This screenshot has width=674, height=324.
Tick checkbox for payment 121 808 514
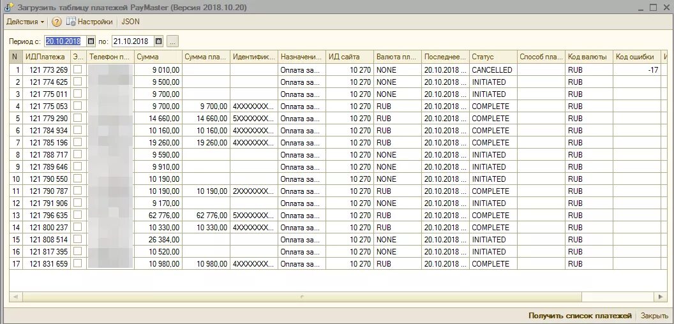coord(77,239)
